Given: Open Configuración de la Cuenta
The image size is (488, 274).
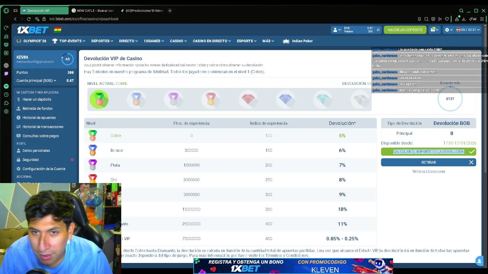Looking at the screenshot, I should [44, 169].
